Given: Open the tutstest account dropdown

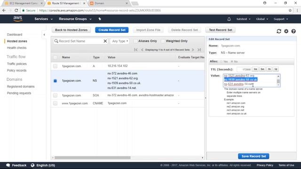Looking at the screenshot, I should (244, 19).
